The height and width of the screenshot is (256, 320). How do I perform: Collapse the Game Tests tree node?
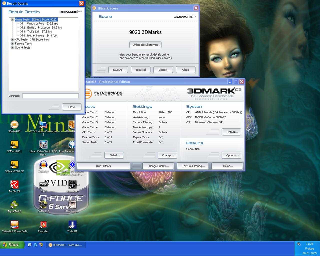tap(12, 19)
